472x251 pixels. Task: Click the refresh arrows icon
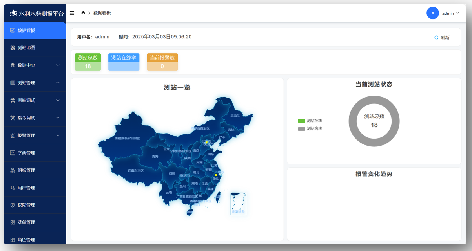436,38
